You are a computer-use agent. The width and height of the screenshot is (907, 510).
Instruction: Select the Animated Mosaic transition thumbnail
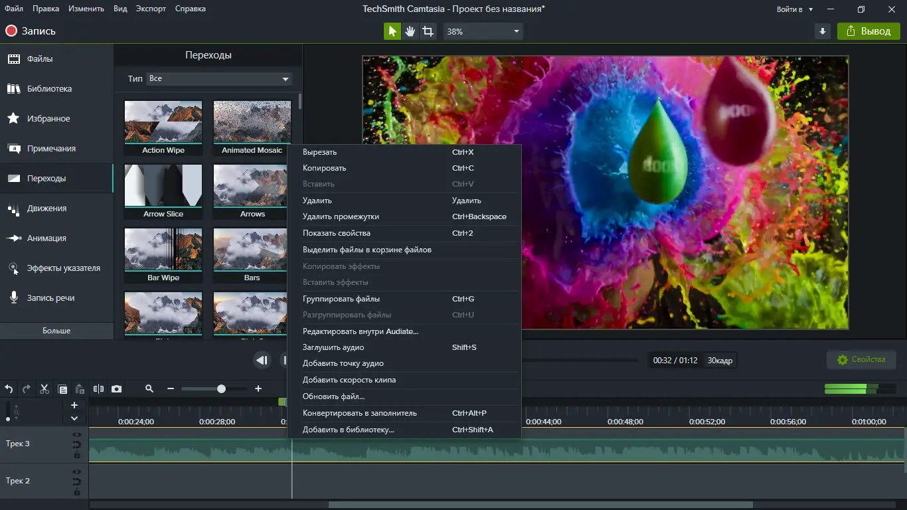coord(252,122)
